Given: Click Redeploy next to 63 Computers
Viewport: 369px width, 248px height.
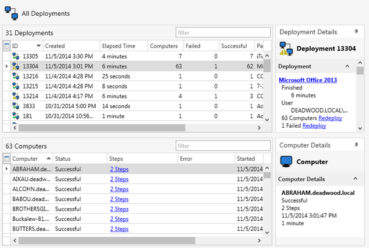Looking at the screenshot, I should (x=330, y=118).
